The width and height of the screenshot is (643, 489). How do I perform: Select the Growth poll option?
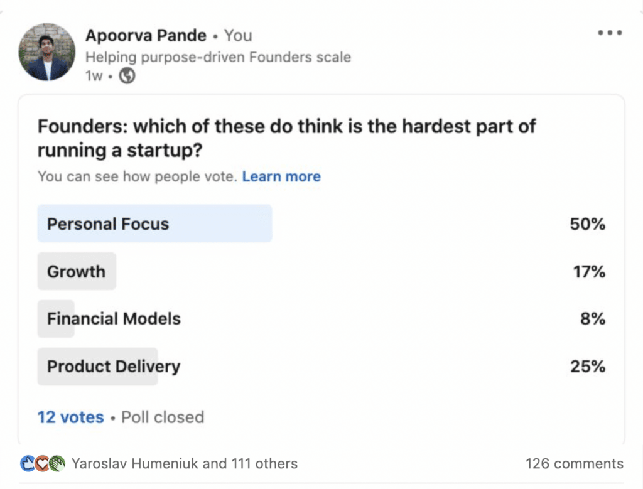[76, 271]
